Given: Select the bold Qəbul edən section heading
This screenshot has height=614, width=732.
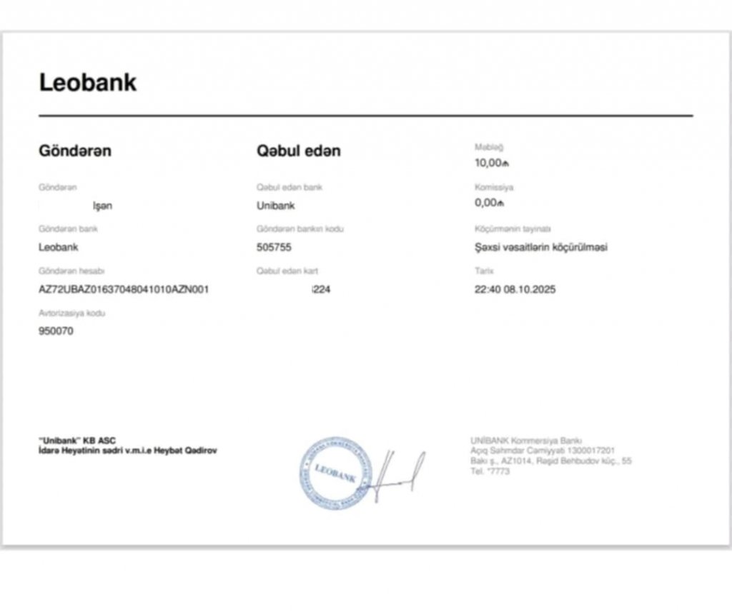Looking at the screenshot, I should 298,151.
